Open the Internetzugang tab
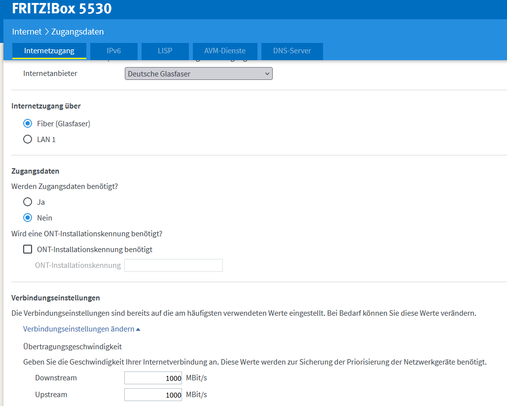This screenshot has width=507, height=406. (49, 51)
